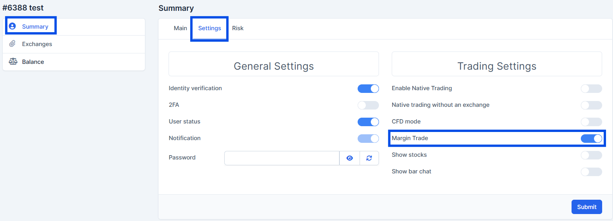This screenshot has height=221, width=613.
Task: Click the Submit button
Action: point(587,207)
